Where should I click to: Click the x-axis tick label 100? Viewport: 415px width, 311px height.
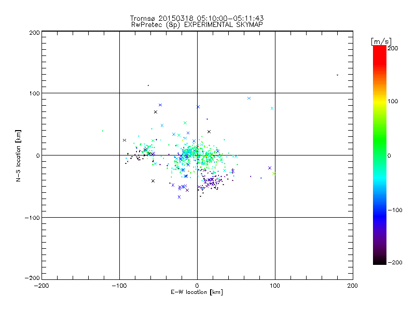(x=274, y=286)
